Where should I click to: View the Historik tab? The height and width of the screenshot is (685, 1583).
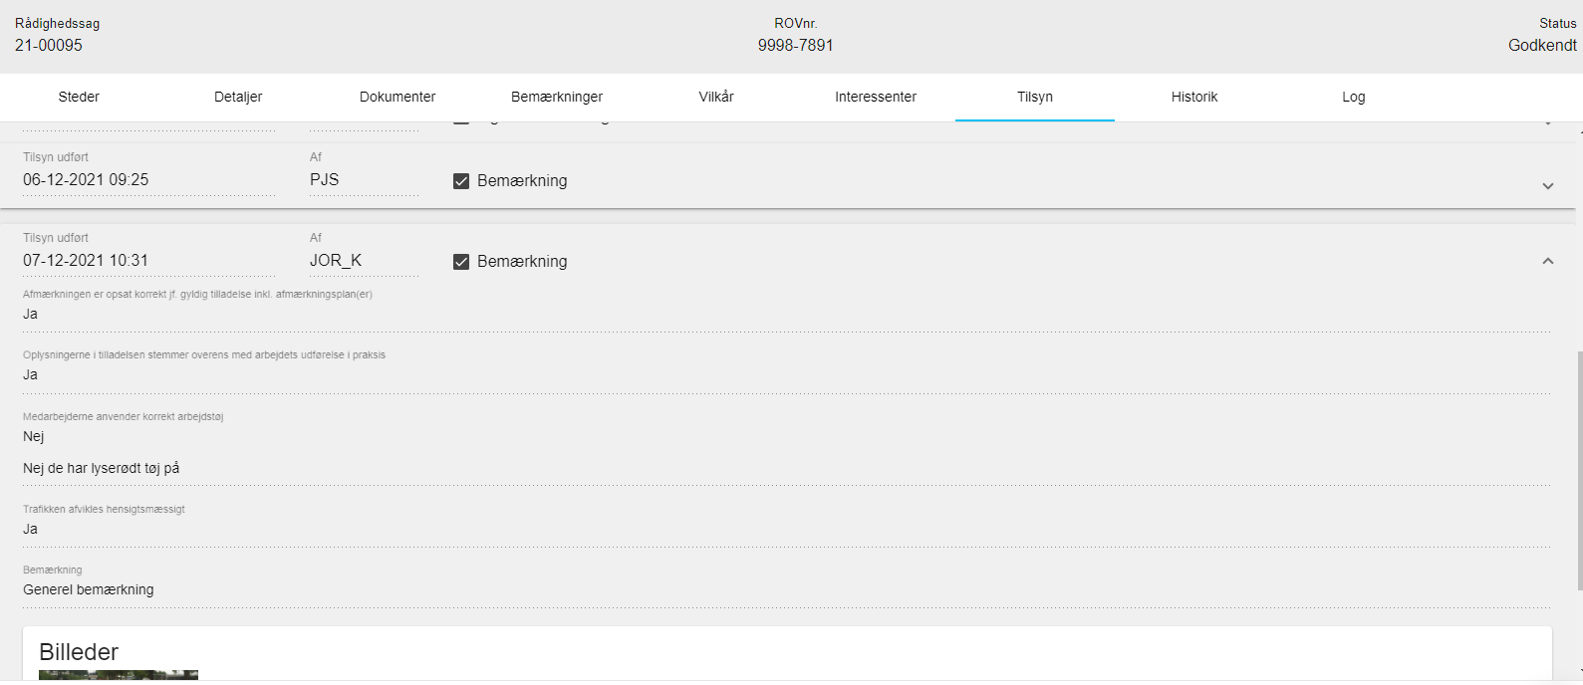pyautogui.click(x=1194, y=97)
